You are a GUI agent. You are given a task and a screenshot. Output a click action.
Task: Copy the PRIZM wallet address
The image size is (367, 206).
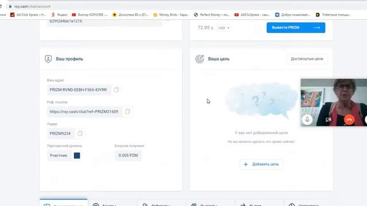(116, 90)
